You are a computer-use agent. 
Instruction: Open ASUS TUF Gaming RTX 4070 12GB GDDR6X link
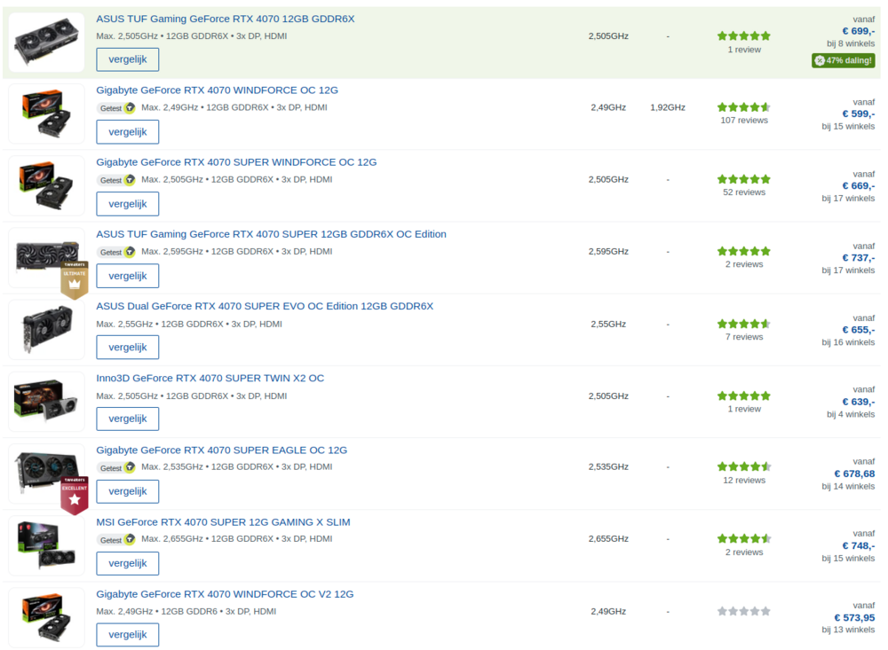pos(226,19)
